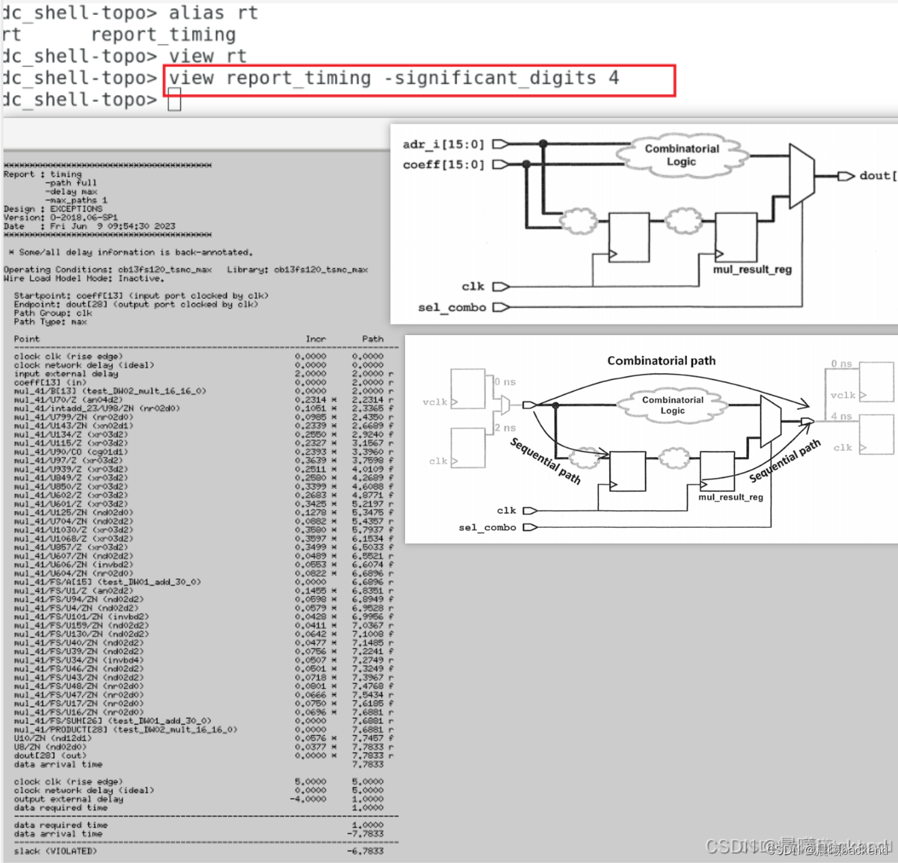
Task: Click the adr_i[15:0] input port marker
Action: (x=499, y=144)
